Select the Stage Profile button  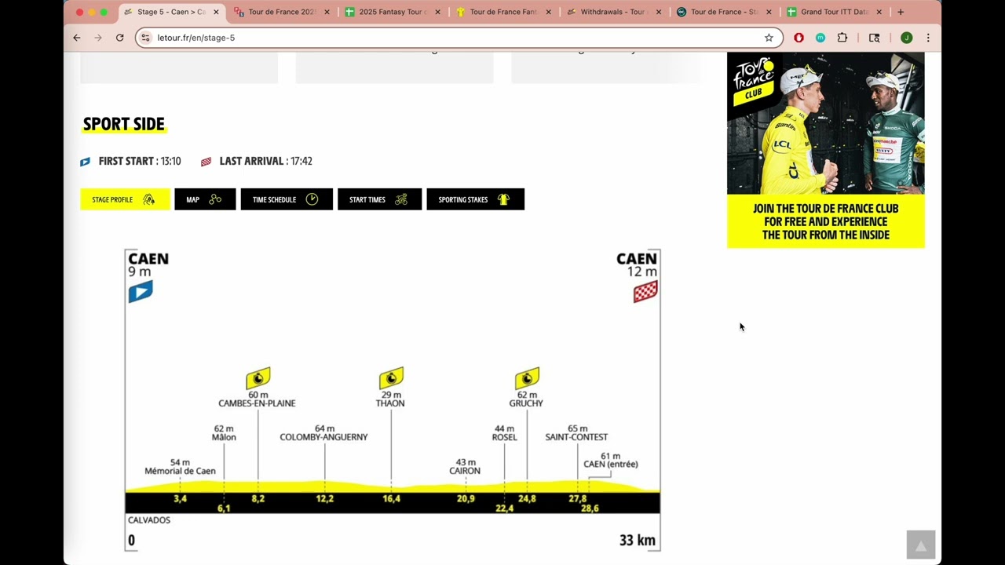pos(125,199)
